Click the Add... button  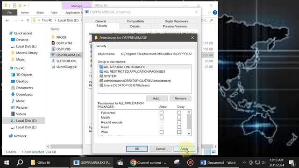click(x=157, y=98)
